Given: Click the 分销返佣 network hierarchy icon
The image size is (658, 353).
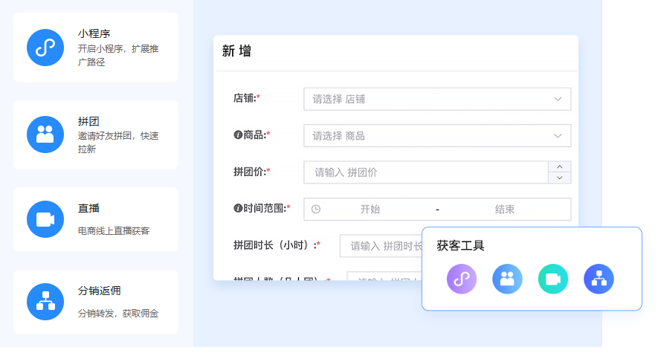Looking at the screenshot, I should 45,301.
